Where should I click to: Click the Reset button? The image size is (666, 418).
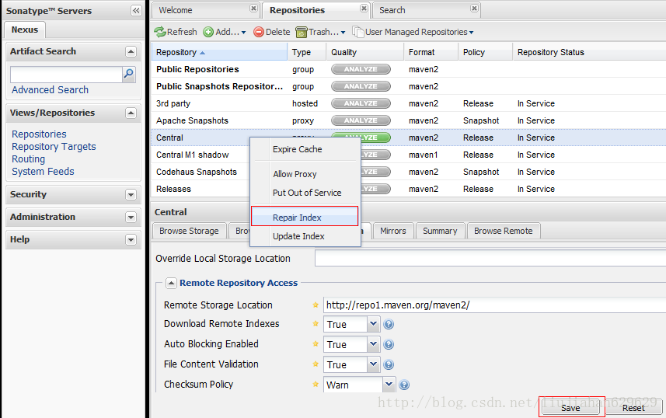633,408
